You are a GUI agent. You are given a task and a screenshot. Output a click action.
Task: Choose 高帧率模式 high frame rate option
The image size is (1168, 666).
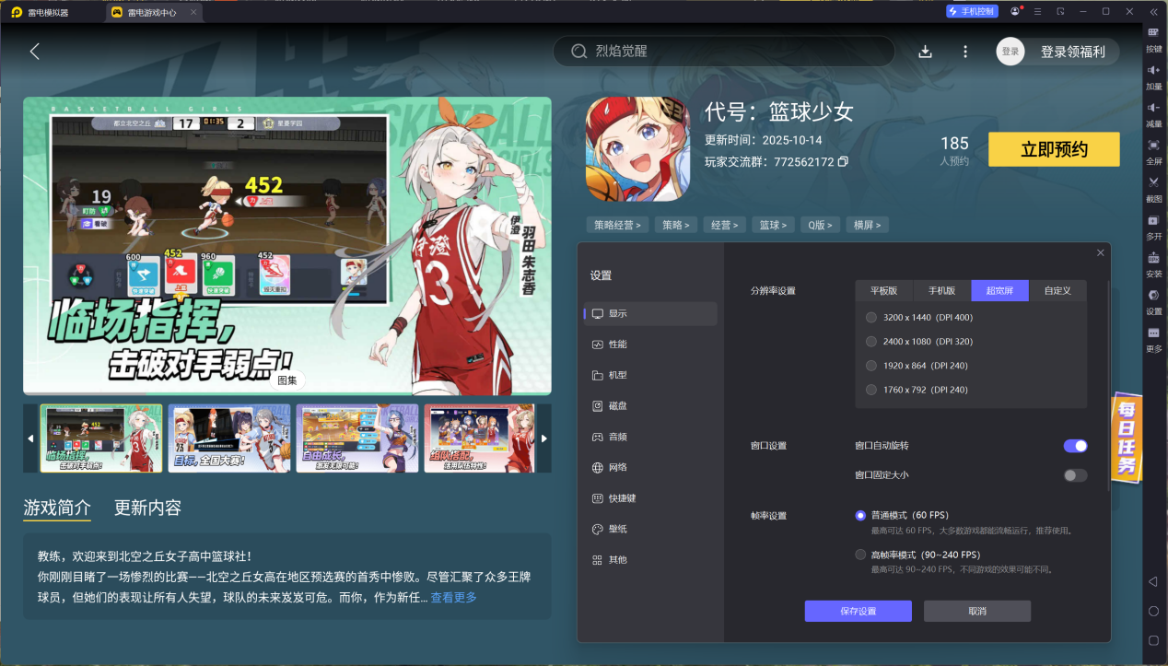[x=862, y=554]
